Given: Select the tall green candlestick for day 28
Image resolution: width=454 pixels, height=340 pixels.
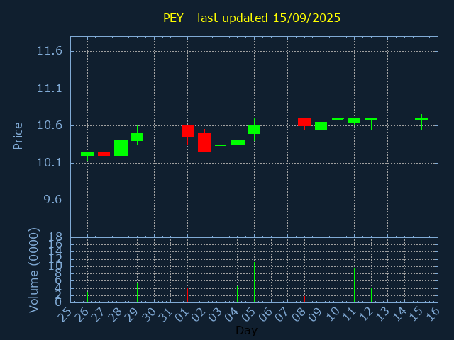Looking at the screenshot, I should tap(121, 148).
